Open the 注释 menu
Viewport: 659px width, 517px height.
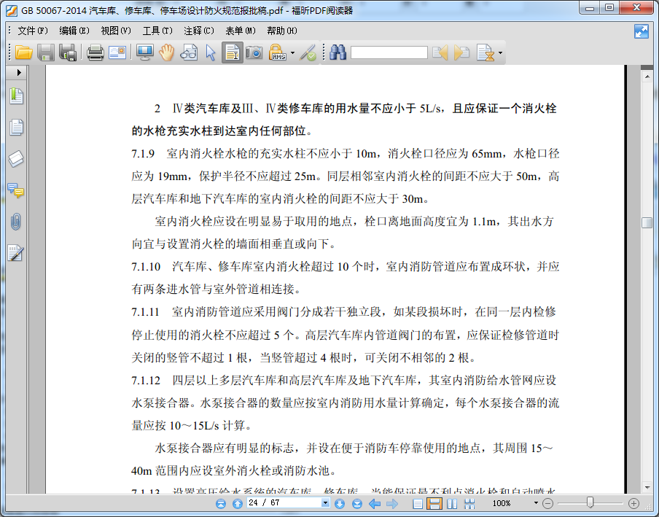point(198,31)
